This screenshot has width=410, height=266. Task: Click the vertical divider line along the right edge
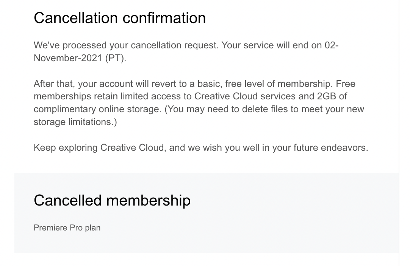[399, 133]
